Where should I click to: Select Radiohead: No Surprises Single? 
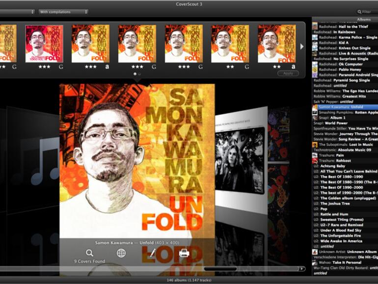(x=345, y=58)
